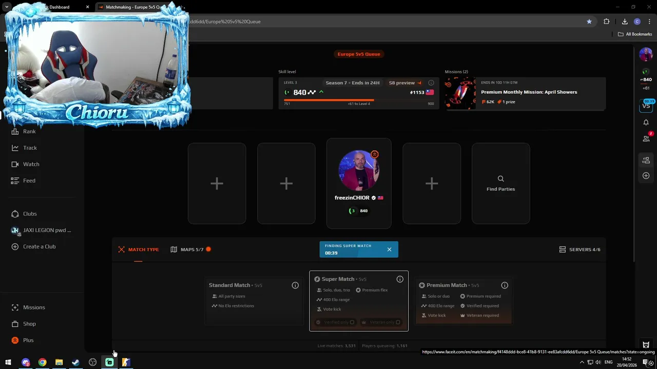
Task: Show hidden system tray icons
Action: tap(582, 362)
